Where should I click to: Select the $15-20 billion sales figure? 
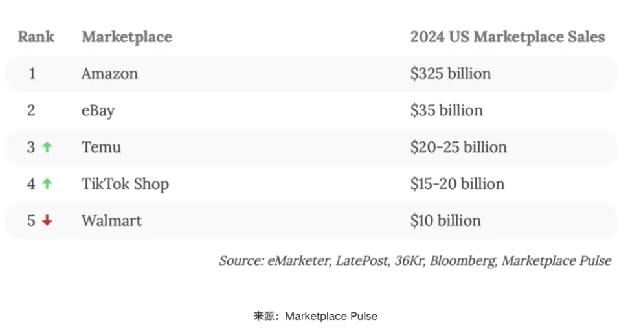(456, 184)
